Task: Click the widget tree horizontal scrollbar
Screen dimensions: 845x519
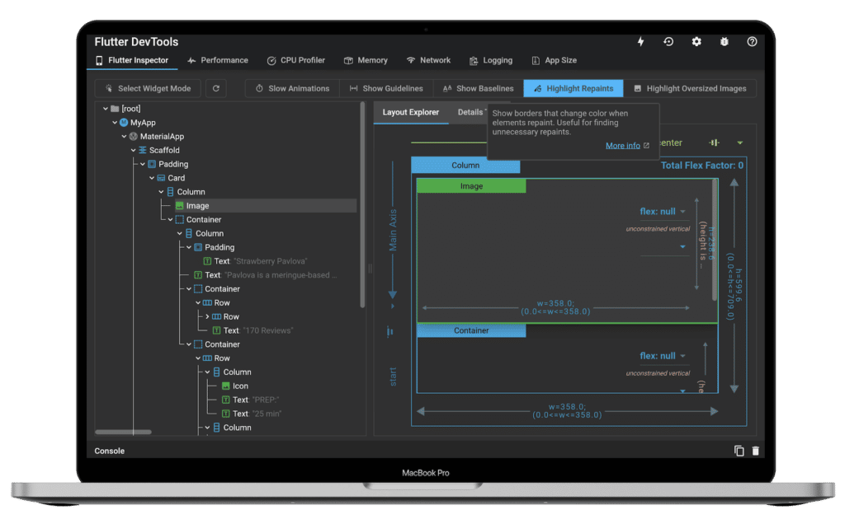Action: [123, 432]
